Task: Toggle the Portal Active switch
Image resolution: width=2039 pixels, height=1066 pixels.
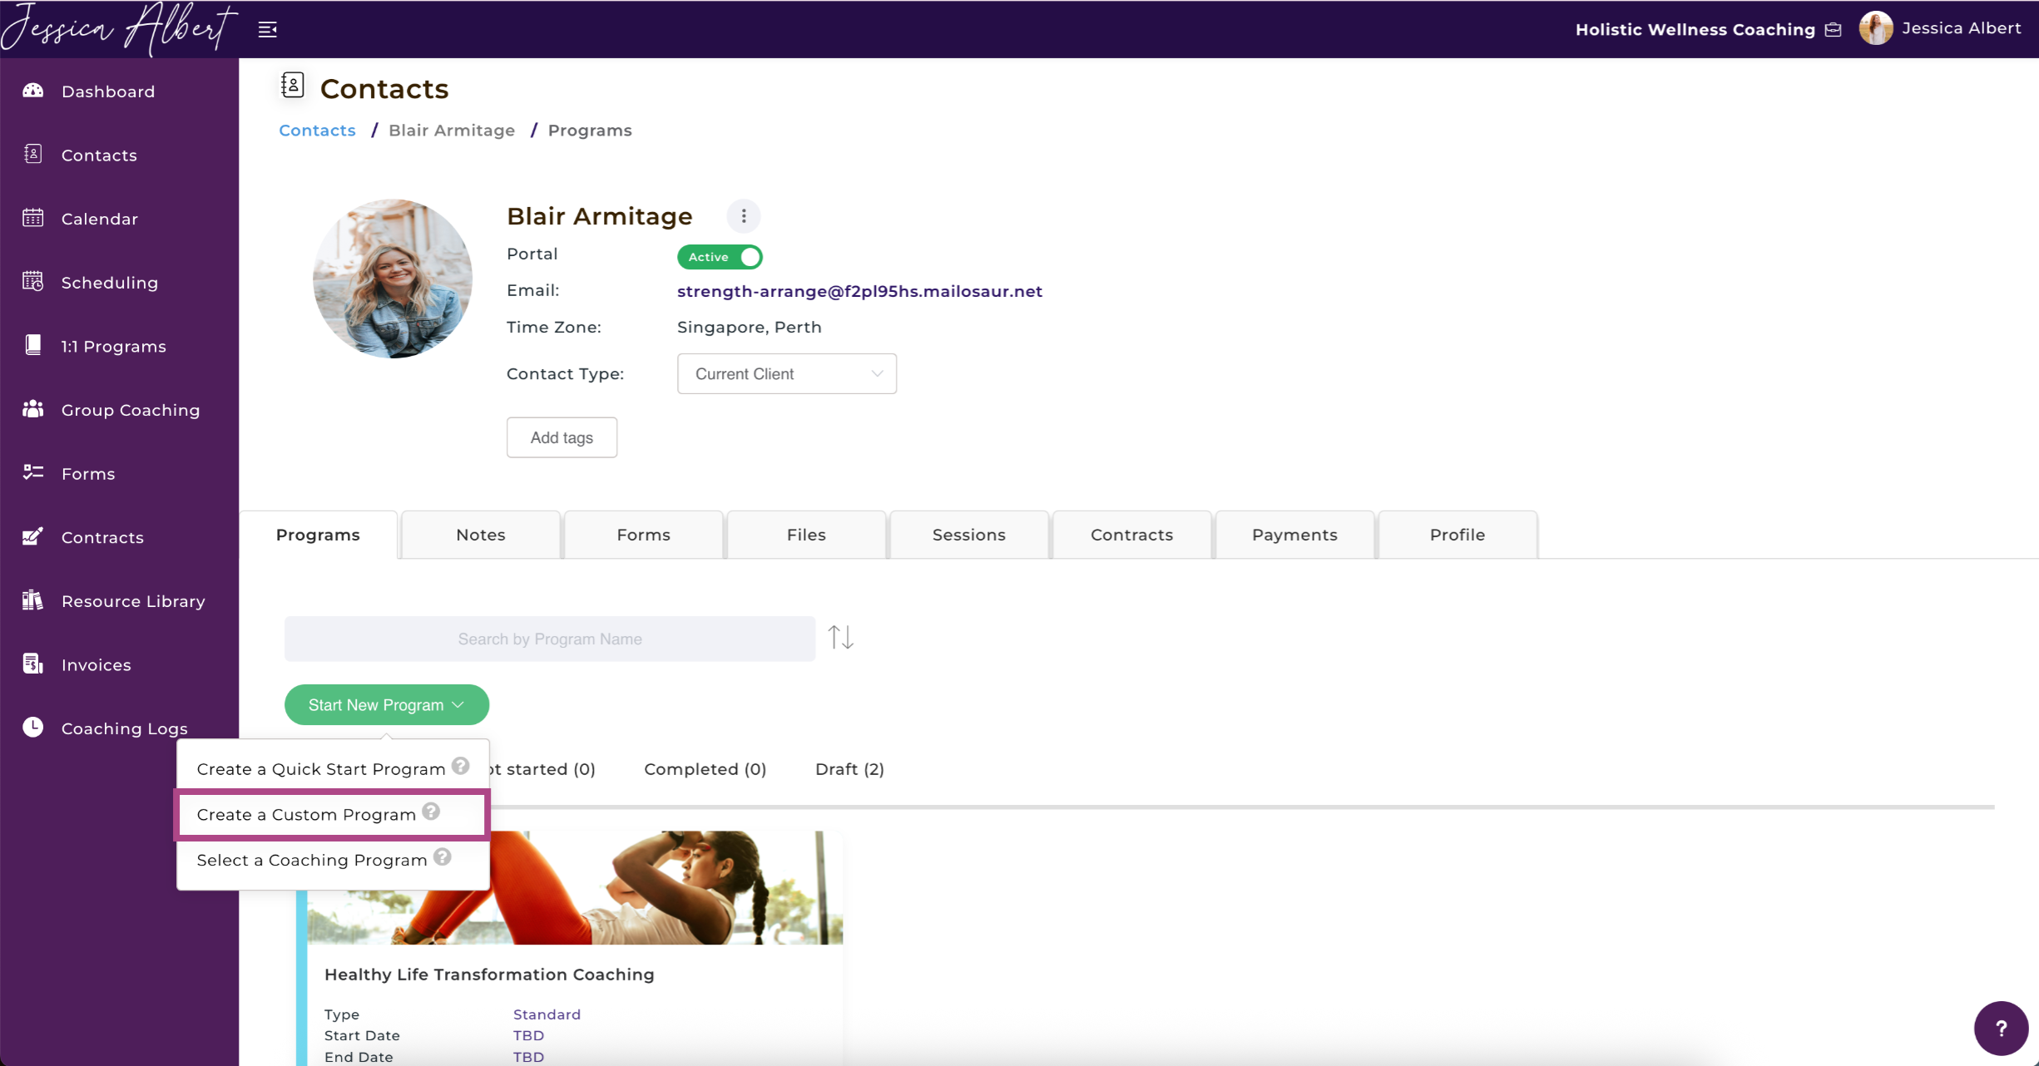Action: 720,257
